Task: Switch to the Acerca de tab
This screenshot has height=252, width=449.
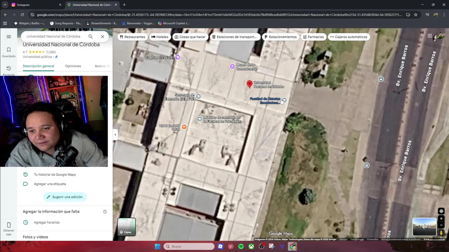Action: pyautogui.click(x=102, y=66)
